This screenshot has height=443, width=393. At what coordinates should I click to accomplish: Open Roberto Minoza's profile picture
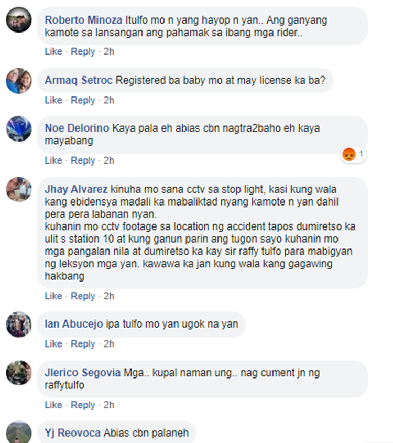(19, 20)
